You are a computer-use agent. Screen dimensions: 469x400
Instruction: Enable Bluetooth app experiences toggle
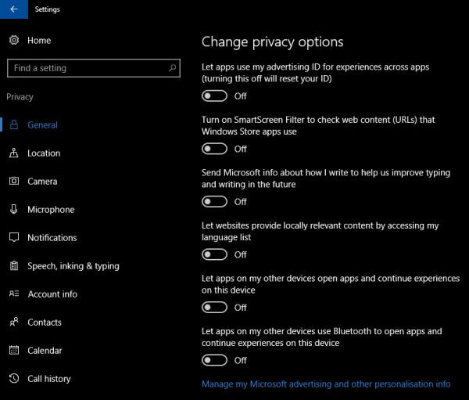point(214,360)
